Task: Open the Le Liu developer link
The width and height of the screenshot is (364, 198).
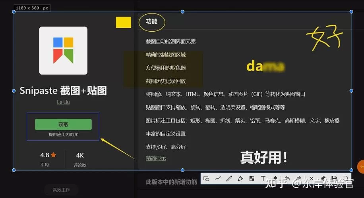Action: [63, 102]
